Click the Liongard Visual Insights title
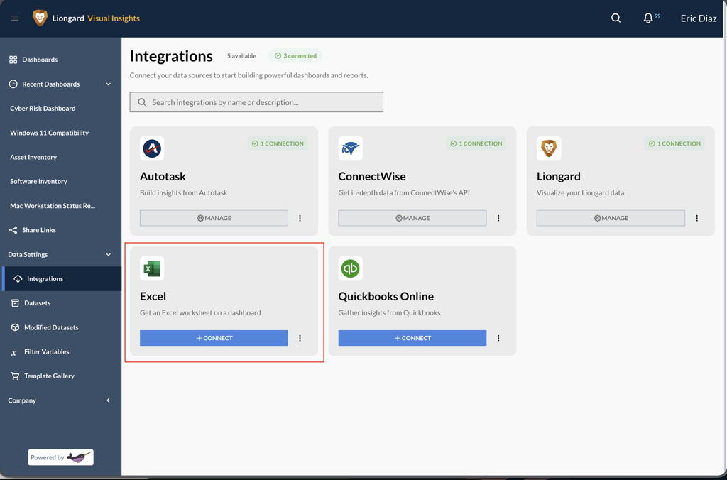 point(96,18)
